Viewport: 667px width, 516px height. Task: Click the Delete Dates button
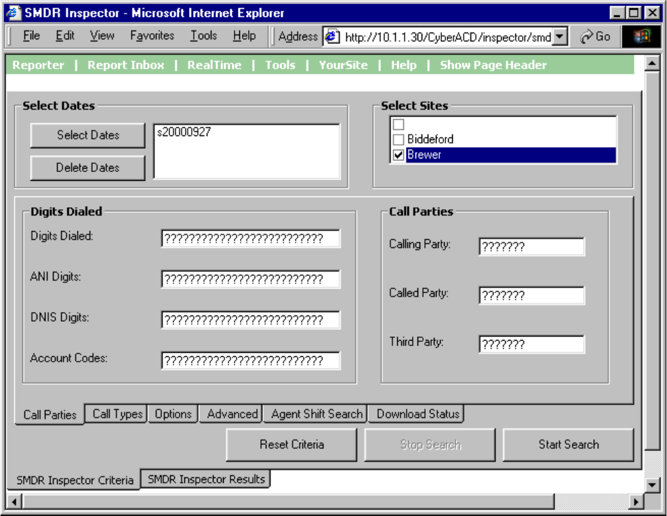pyautogui.click(x=88, y=168)
